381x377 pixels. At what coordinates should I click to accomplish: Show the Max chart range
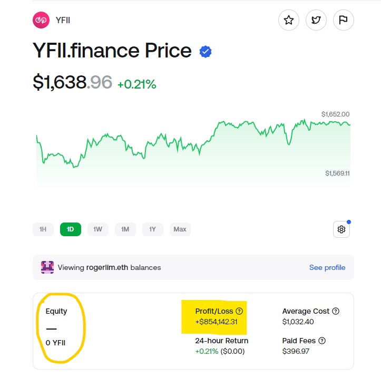coord(180,229)
